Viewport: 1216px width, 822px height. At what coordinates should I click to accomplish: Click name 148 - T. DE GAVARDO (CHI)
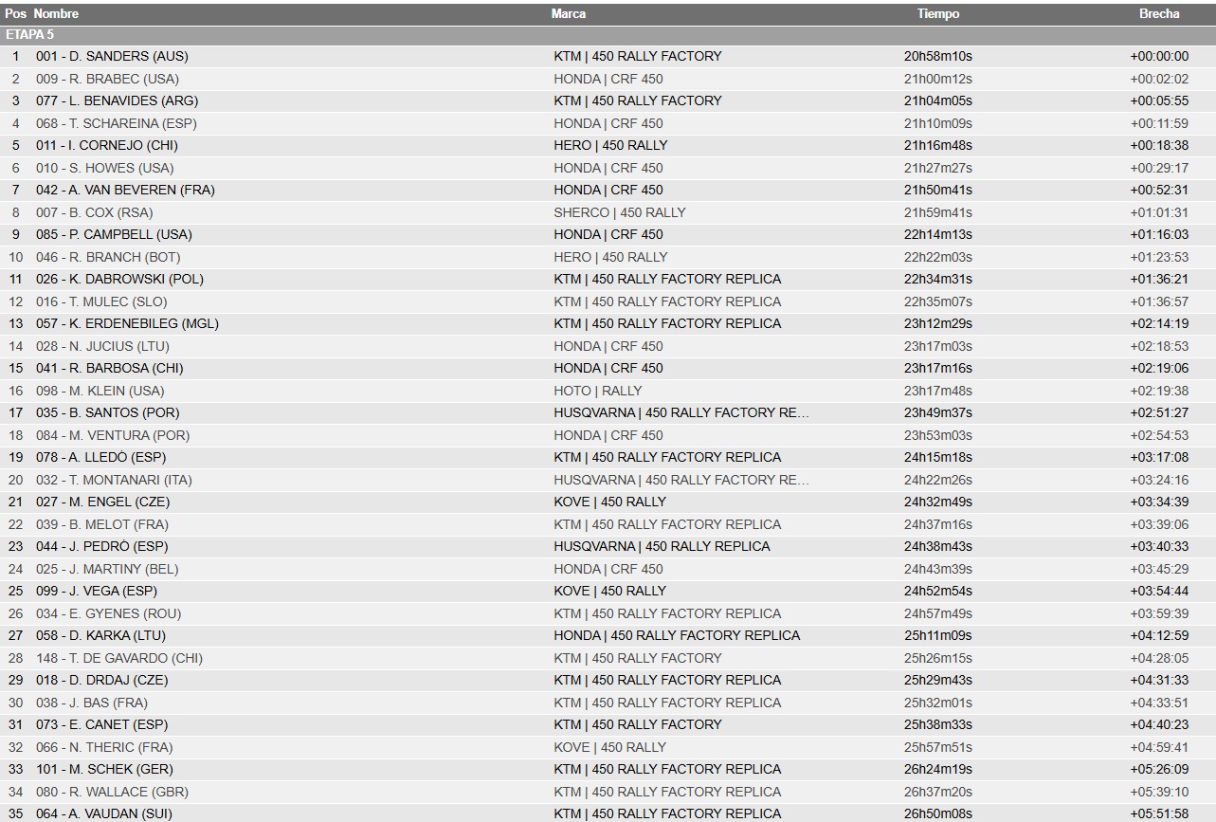pyautogui.click(x=119, y=658)
